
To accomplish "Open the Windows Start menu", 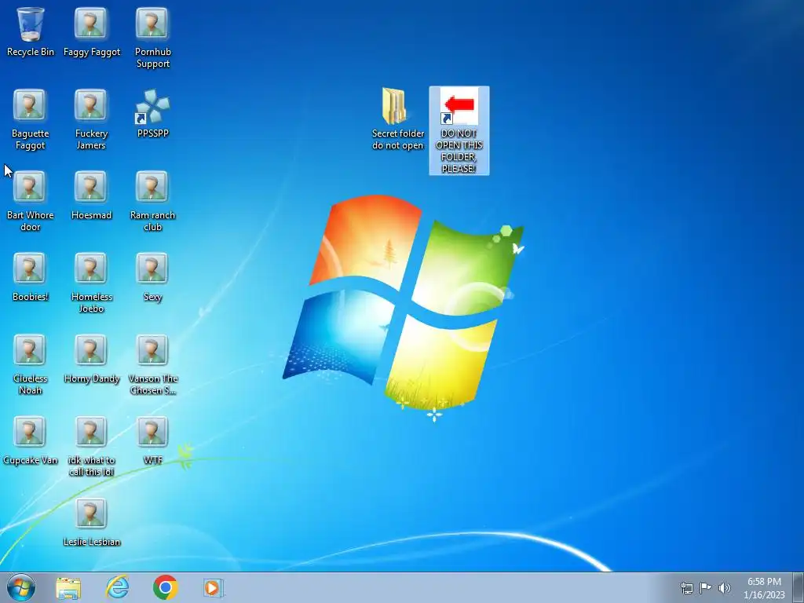I will 21,587.
